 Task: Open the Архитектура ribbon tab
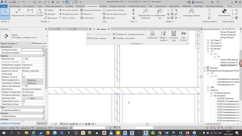click(x=14, y=6)
